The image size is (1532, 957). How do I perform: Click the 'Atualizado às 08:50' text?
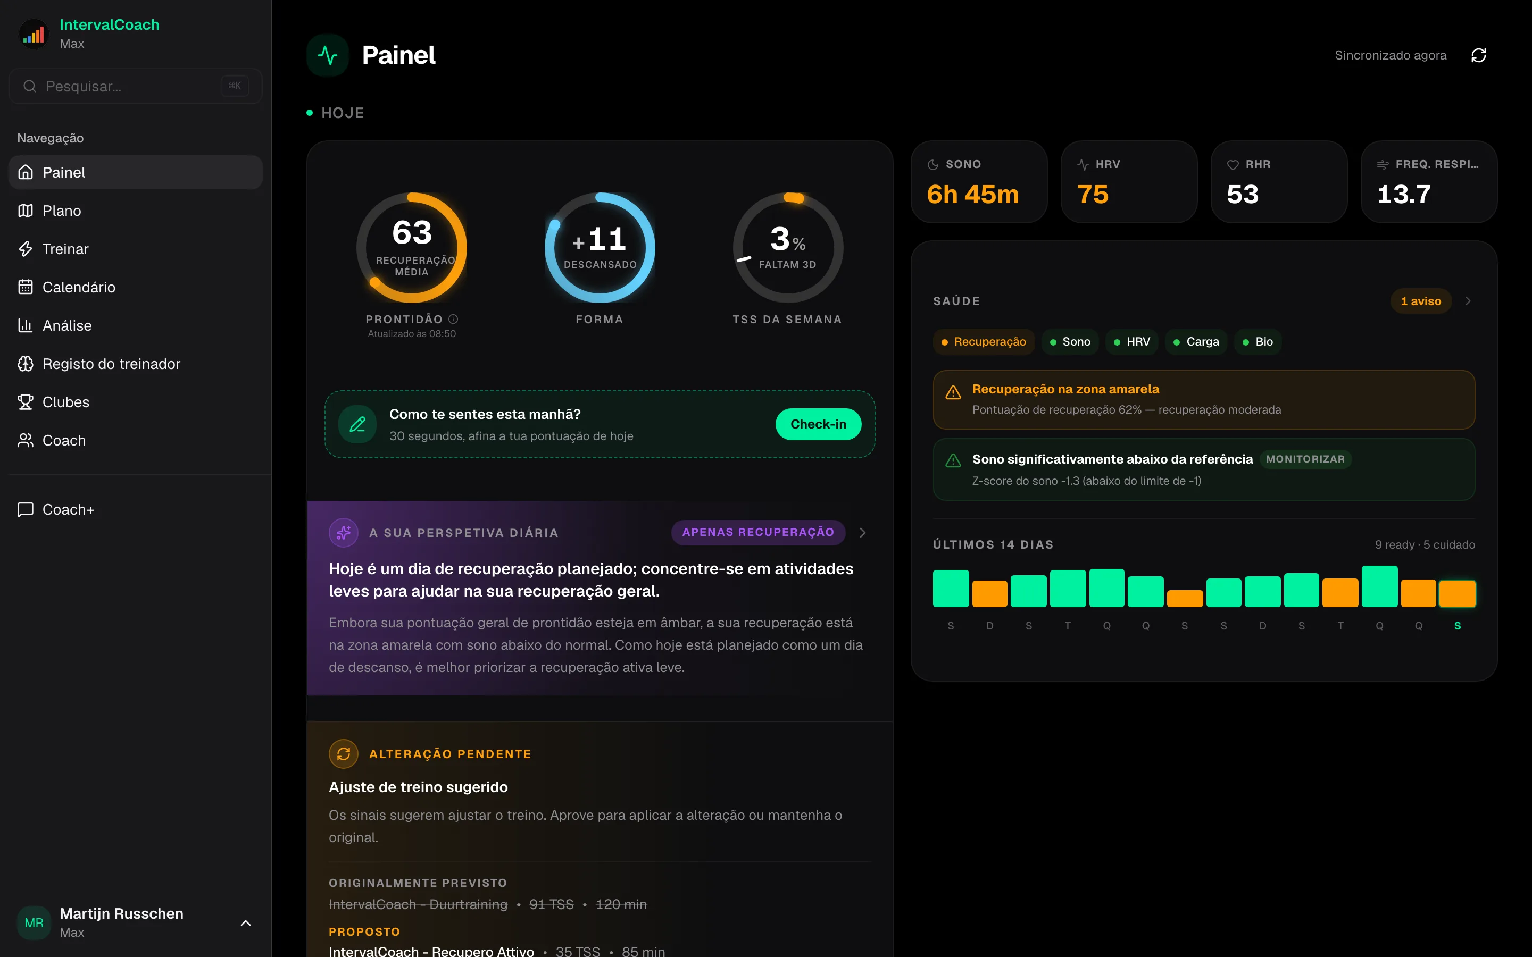[x=412, y=333]
